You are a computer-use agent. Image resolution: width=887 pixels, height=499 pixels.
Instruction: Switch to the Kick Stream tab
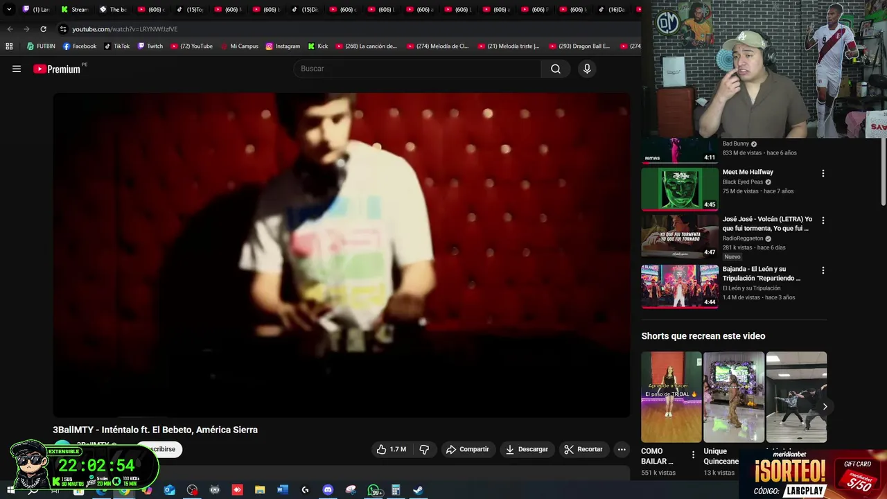pos(75,10)
